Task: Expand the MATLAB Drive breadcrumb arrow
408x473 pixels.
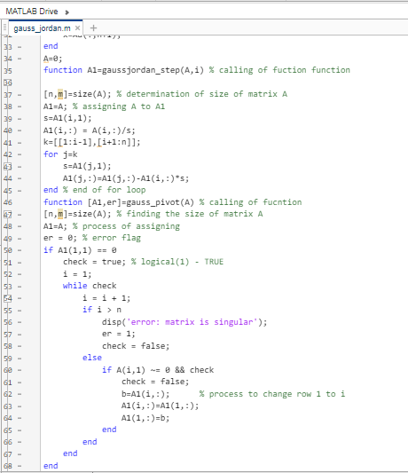Action: pyautogui.click(x=67, y=12)
